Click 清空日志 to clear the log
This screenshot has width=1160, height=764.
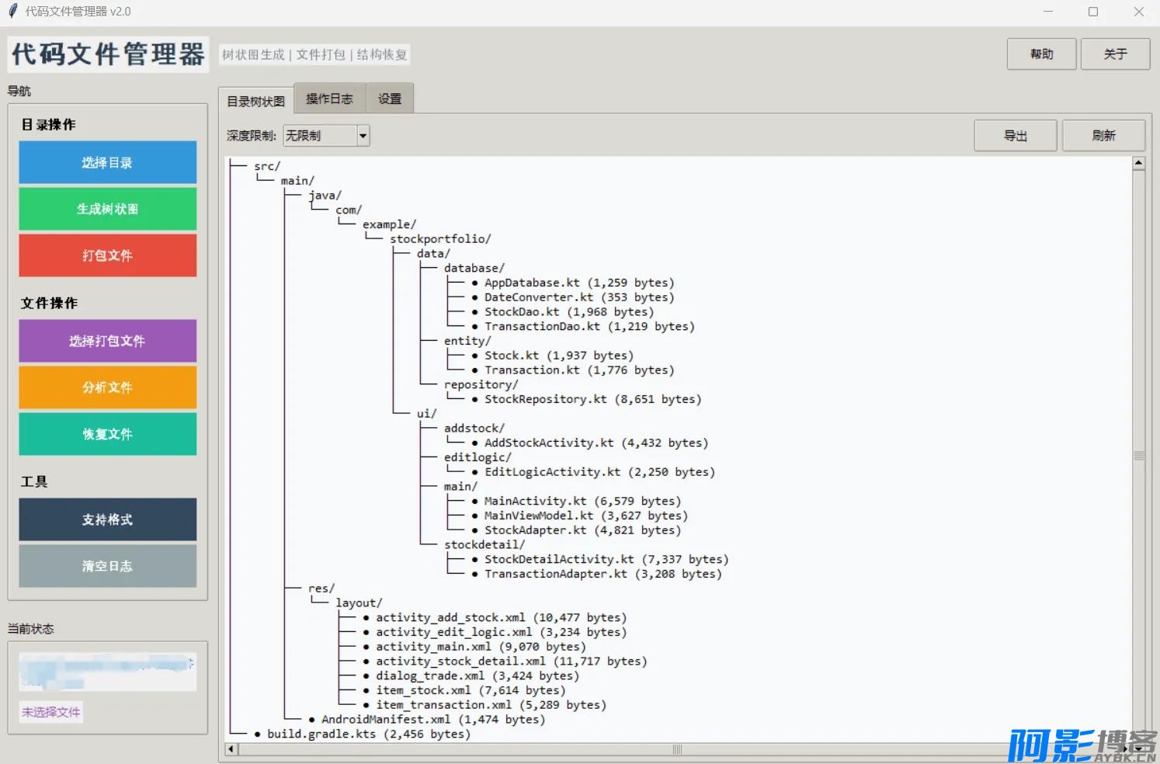[107, 566]
